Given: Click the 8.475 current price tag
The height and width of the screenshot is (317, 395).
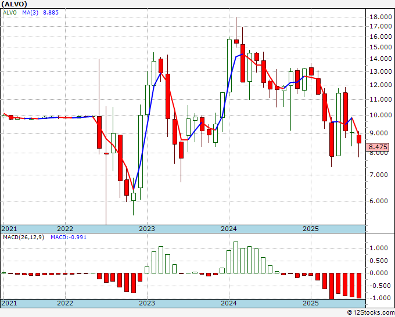Looking at the screenshot, I should (x=378, y=147).
